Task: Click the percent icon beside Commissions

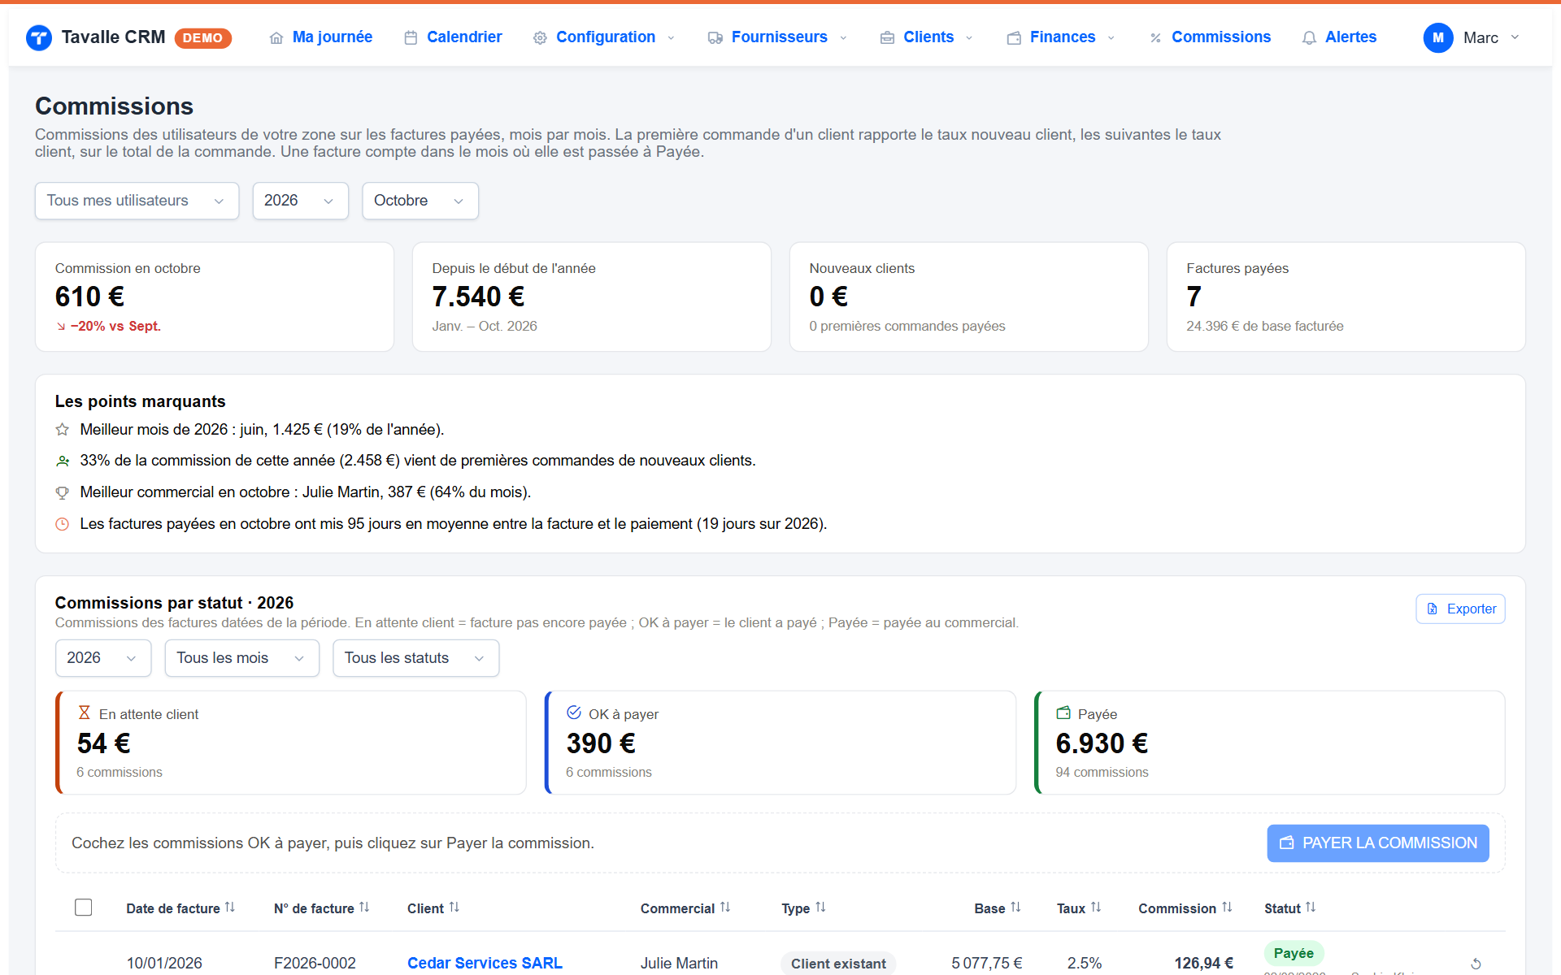Action: pos(1155,38)
